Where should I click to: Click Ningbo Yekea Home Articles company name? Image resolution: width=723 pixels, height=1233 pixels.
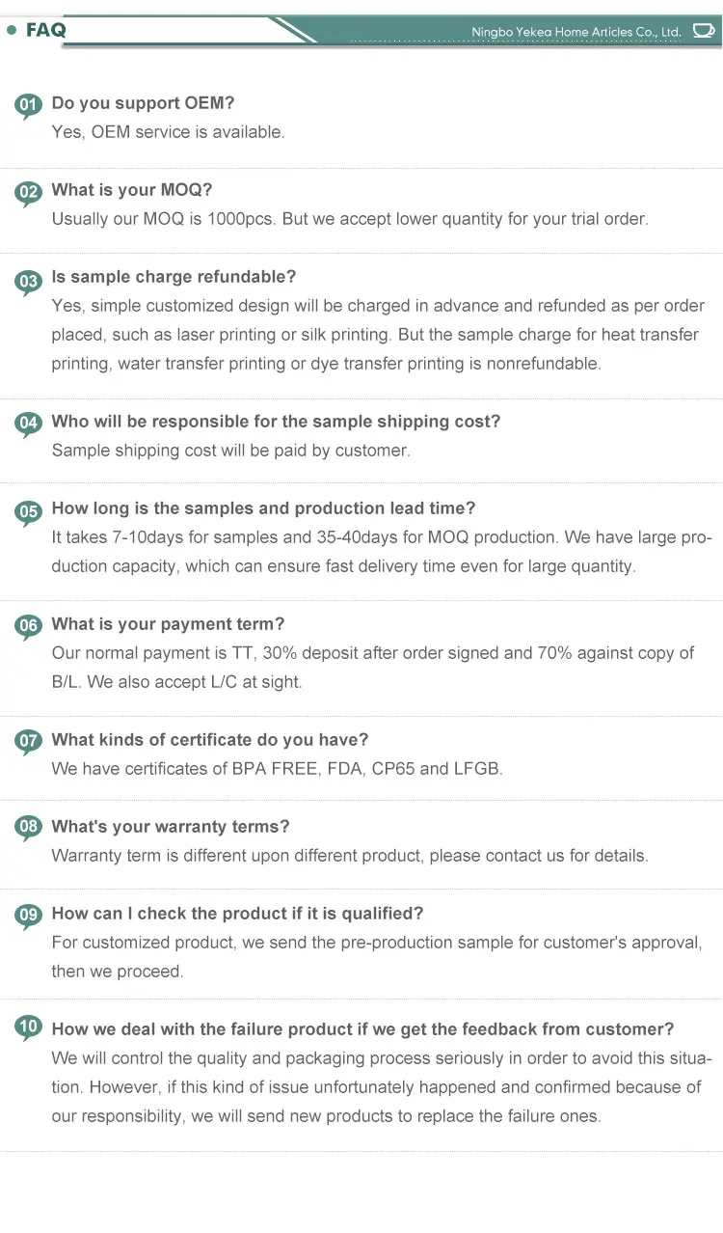coord(576,32)
